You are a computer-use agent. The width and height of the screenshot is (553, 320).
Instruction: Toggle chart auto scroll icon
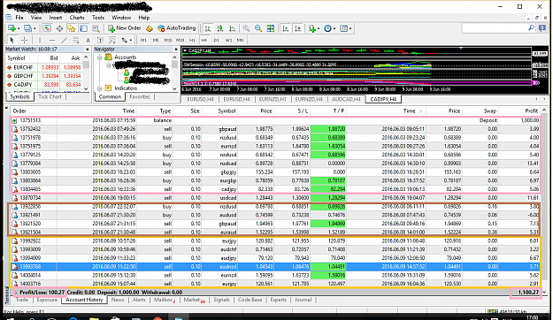285,28
